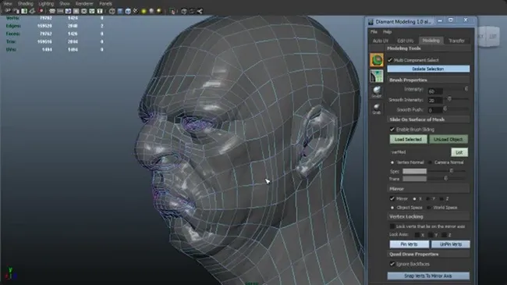Click the view cube in the viewport corner
Viewport: 507px width, 285px height.
488,37
